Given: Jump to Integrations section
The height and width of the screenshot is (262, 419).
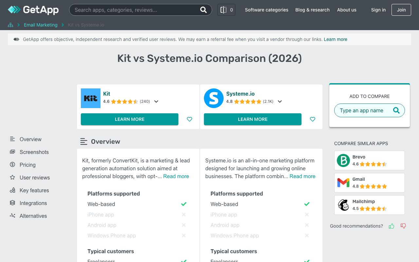Looking at the screenshot, I should click(x=33, y=203).
